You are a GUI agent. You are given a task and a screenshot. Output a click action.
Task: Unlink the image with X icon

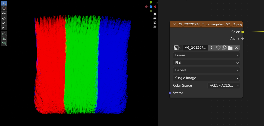coord(237,48)
